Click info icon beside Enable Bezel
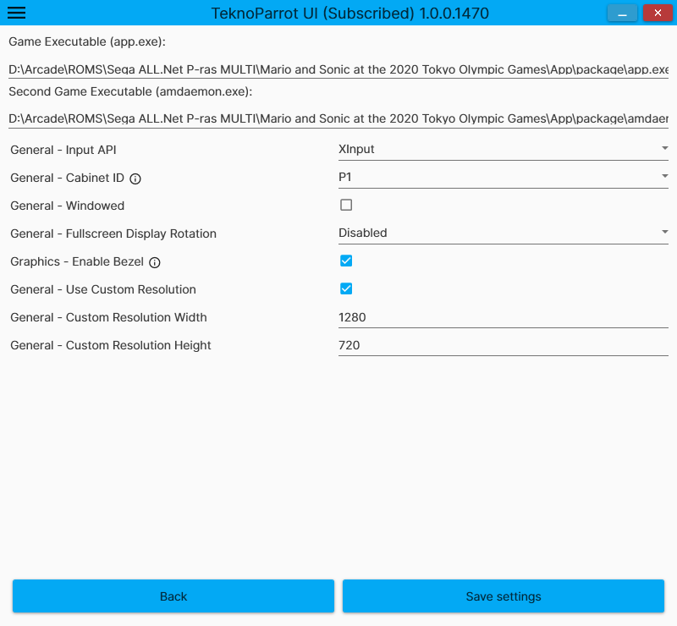 [x=155, y=262]
